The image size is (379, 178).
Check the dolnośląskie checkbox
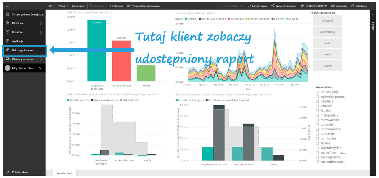tap(318, 93)
